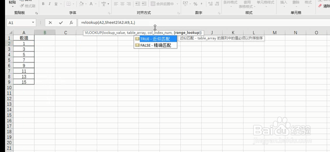Viewport: 330px width, 152px height.
Task: Click the Underline icon
Action: pyautogui.click(x=56, y=4)
